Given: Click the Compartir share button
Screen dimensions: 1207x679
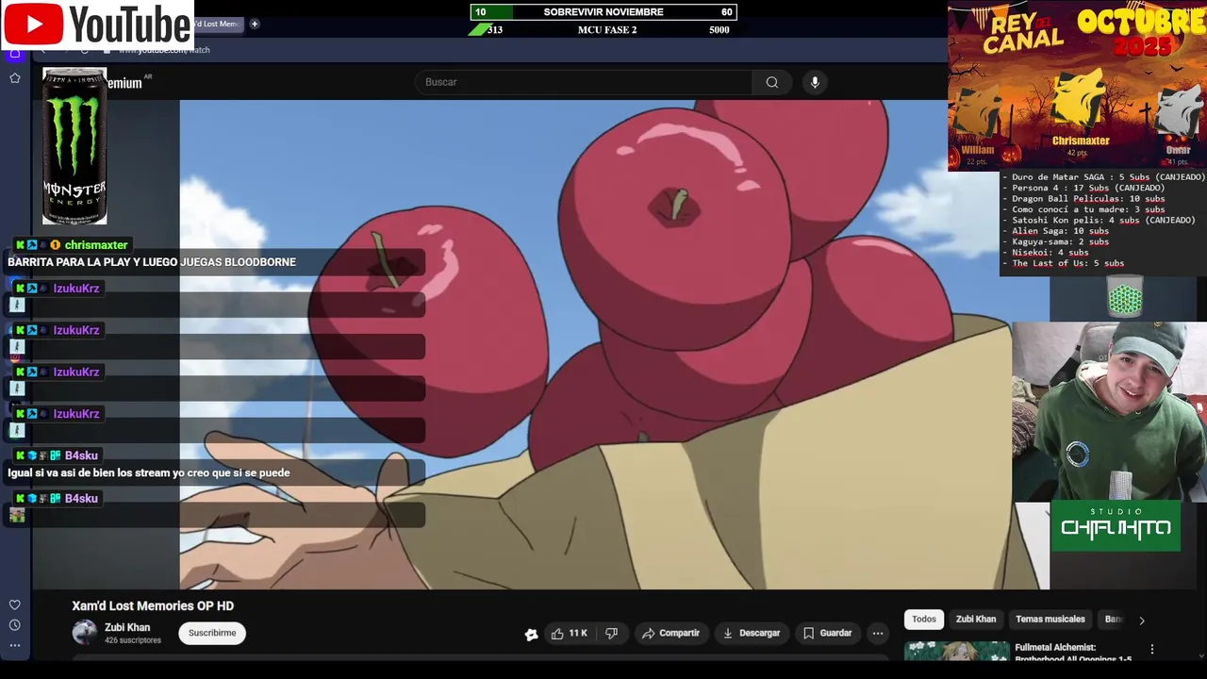Looking at the screenshot, I should 670,634.
